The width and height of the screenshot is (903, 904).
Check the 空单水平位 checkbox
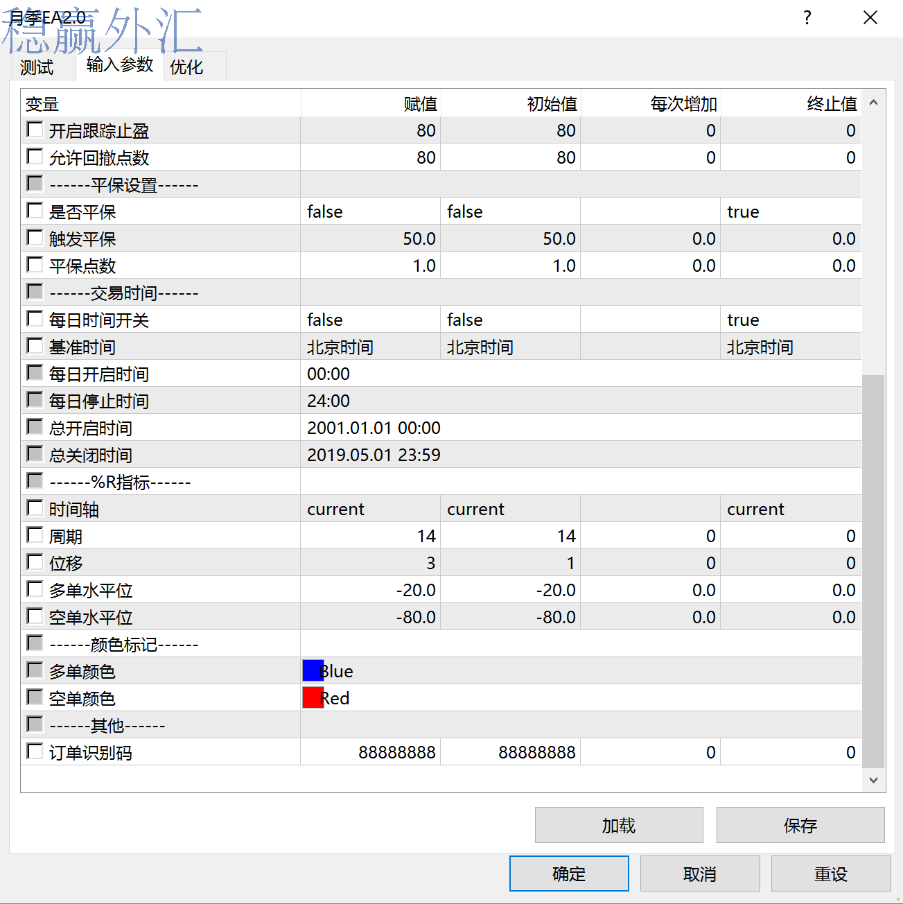pos(35,616)
